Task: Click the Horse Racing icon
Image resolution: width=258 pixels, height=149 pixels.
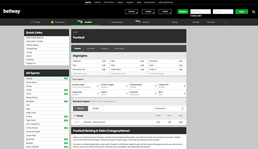Action: point(108,22)
